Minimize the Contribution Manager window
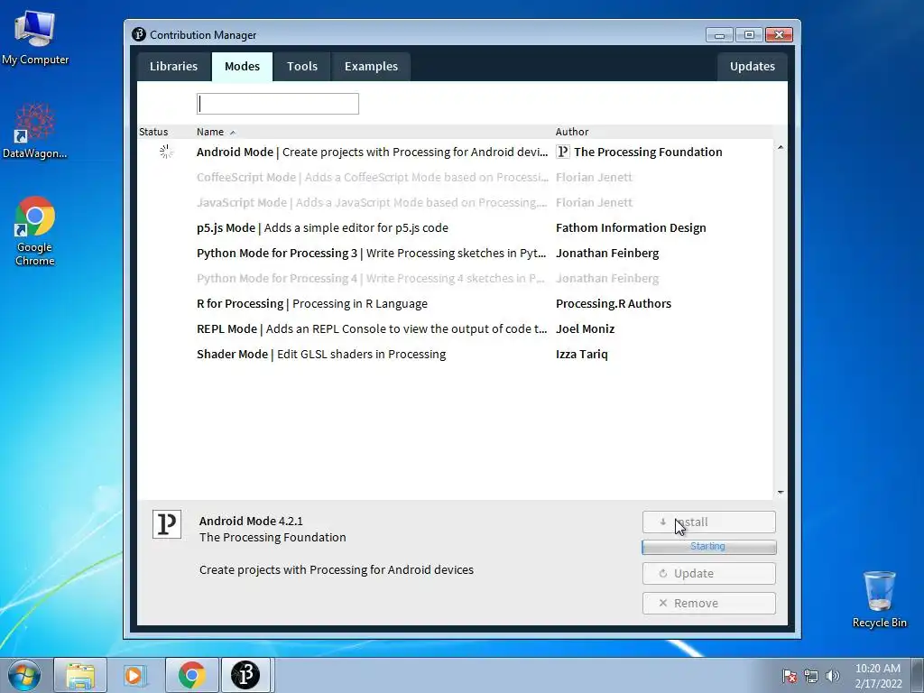This screenshot has width=924, height=693. [719, 35]
